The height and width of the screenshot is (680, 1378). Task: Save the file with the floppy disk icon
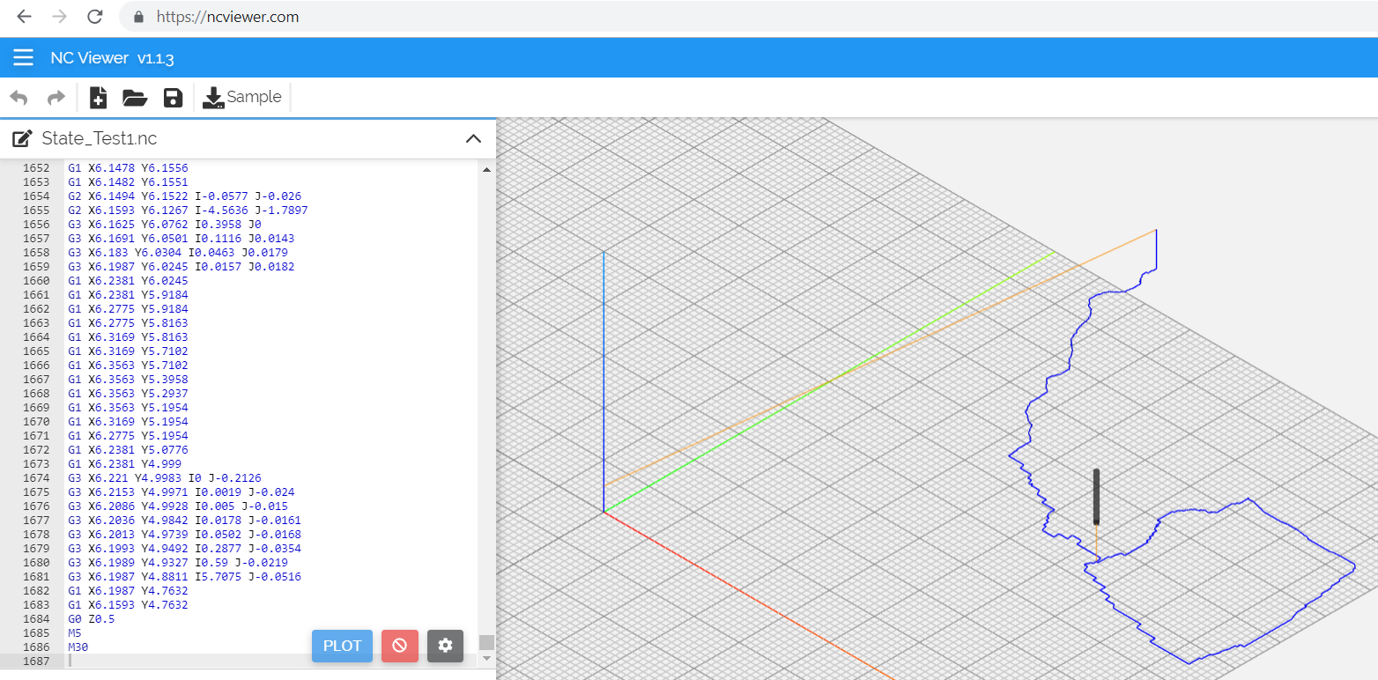(x=173, y=97)
